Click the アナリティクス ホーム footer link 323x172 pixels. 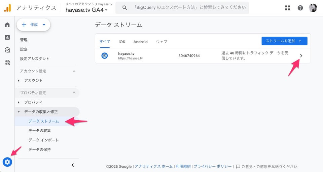153,166
